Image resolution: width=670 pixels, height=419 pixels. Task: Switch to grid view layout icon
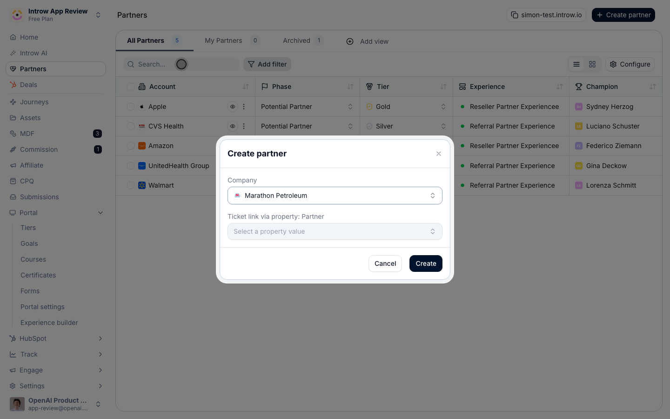[592, 64]
